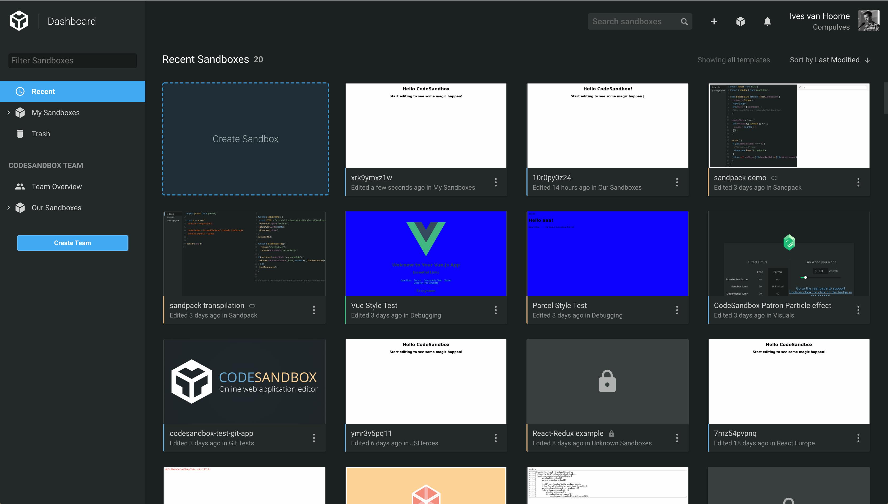Select My Sandboxes in sidebar
888x504 pixels.
click(x=73, y=113)
